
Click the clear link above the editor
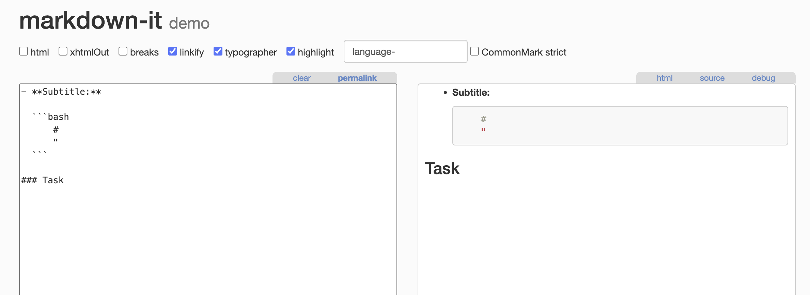pyautogui.click(x=302, y=78)
